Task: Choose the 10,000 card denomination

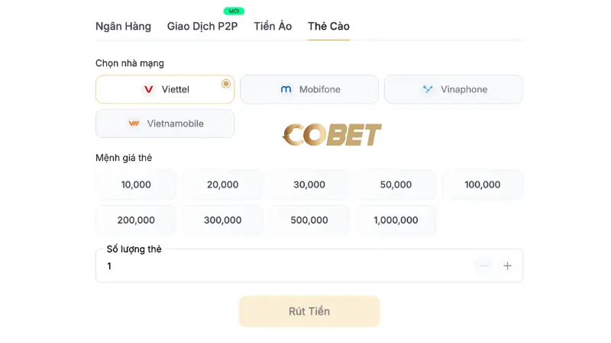Action: click(x=136, y=184)
